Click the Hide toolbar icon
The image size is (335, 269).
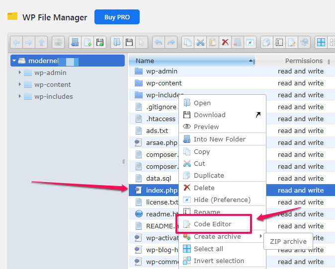(250, 42)
